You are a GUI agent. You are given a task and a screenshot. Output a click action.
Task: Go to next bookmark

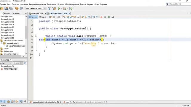point(86,17)
